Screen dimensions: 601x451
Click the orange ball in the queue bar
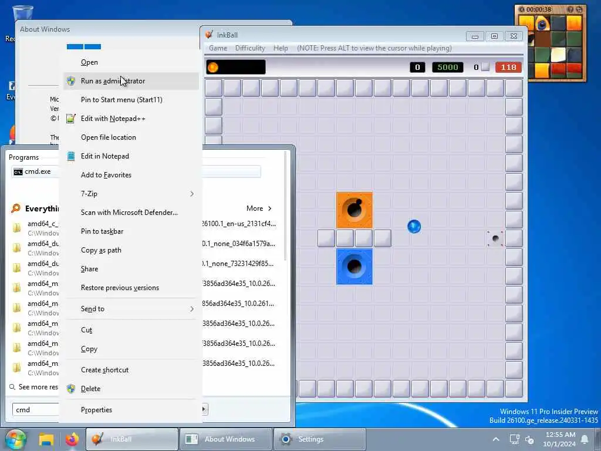(212, 68)
